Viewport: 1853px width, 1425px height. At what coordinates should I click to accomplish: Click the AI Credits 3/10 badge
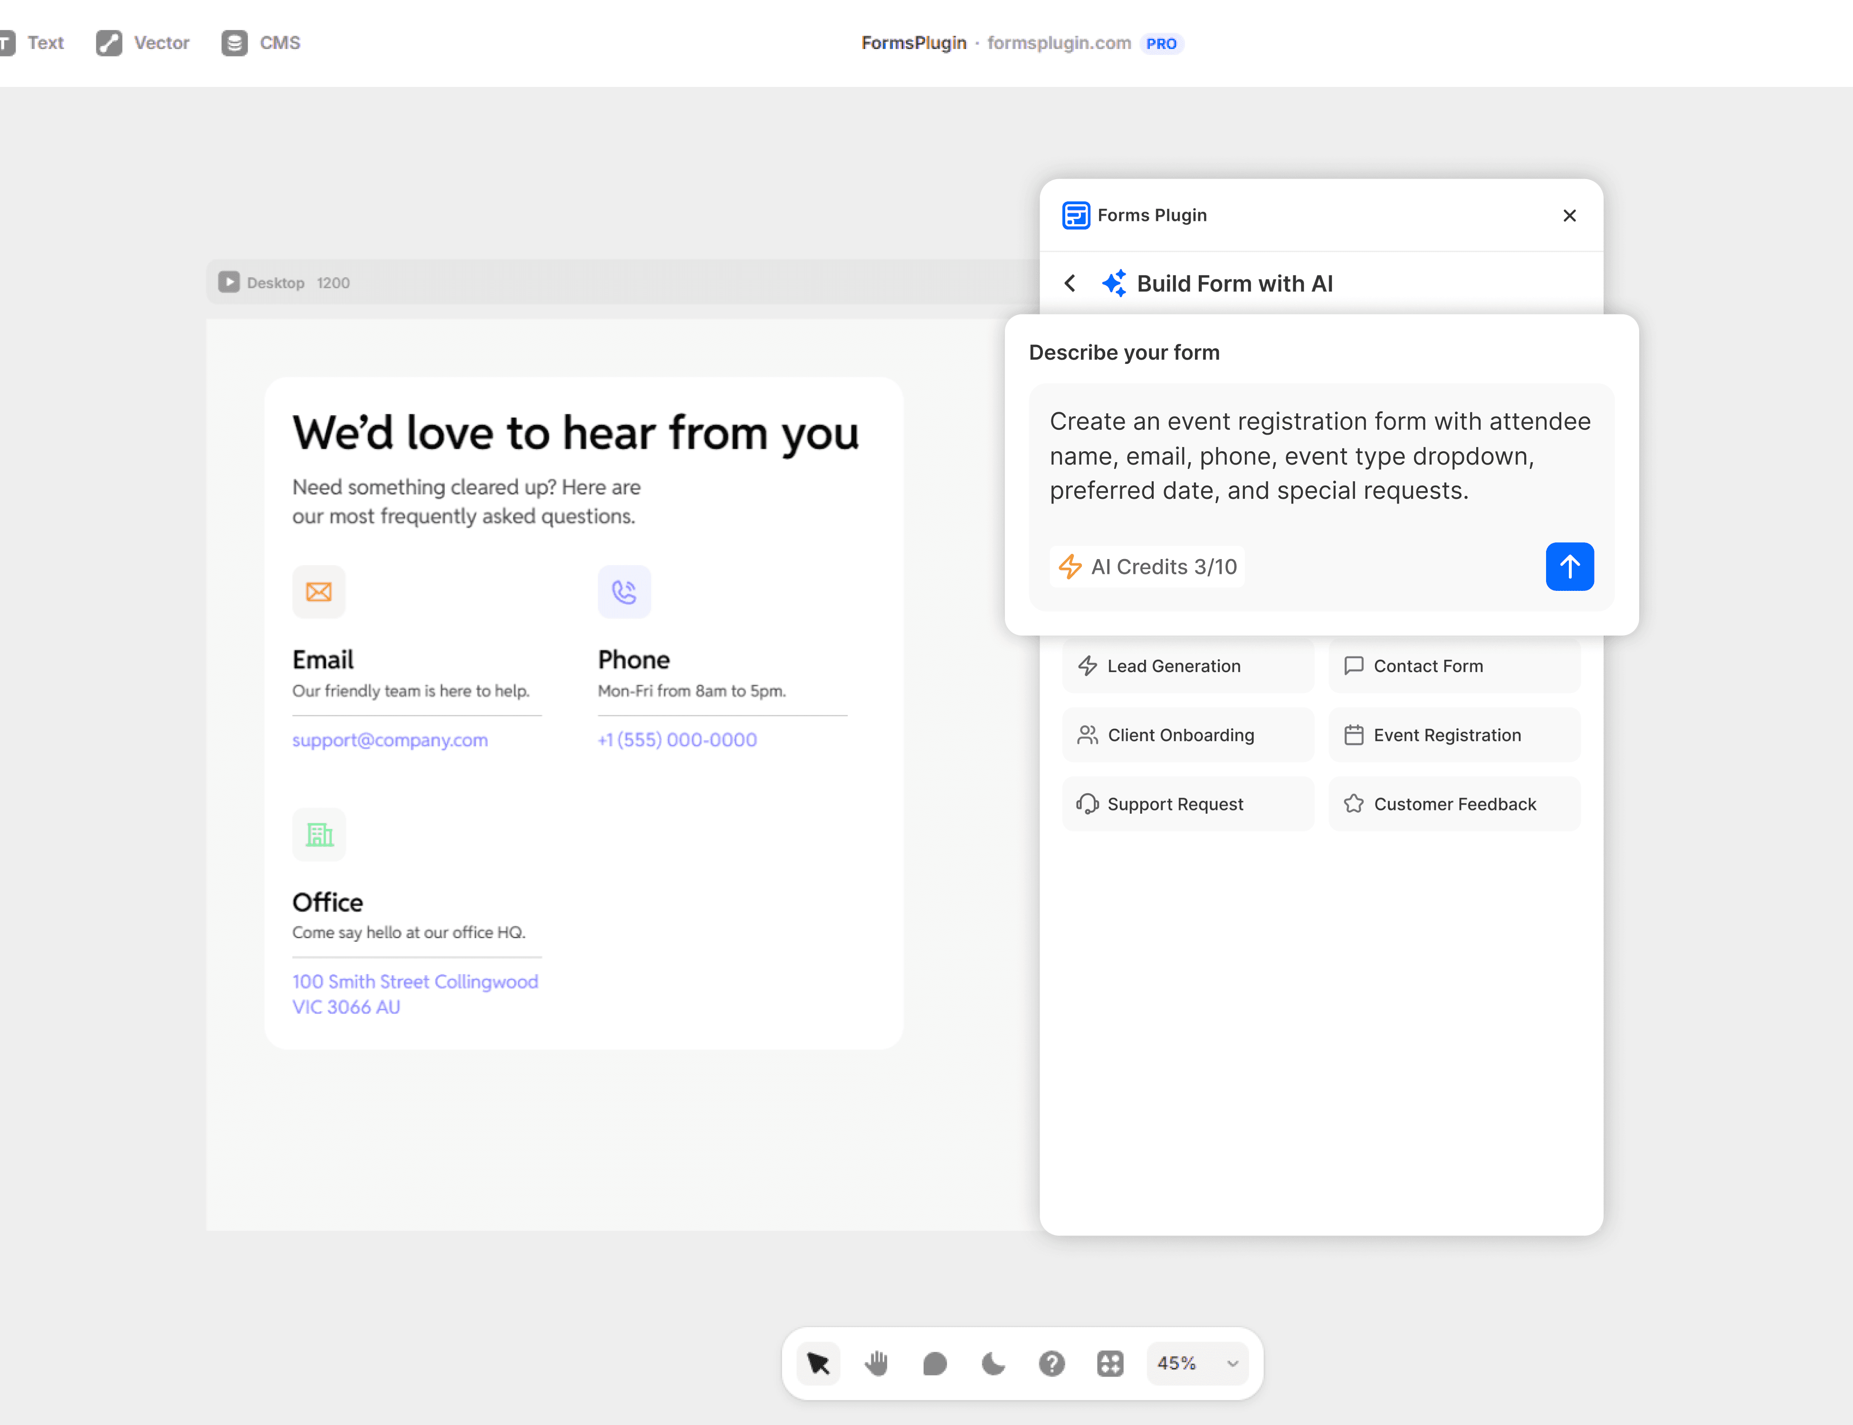click(x=1148, y=567)
